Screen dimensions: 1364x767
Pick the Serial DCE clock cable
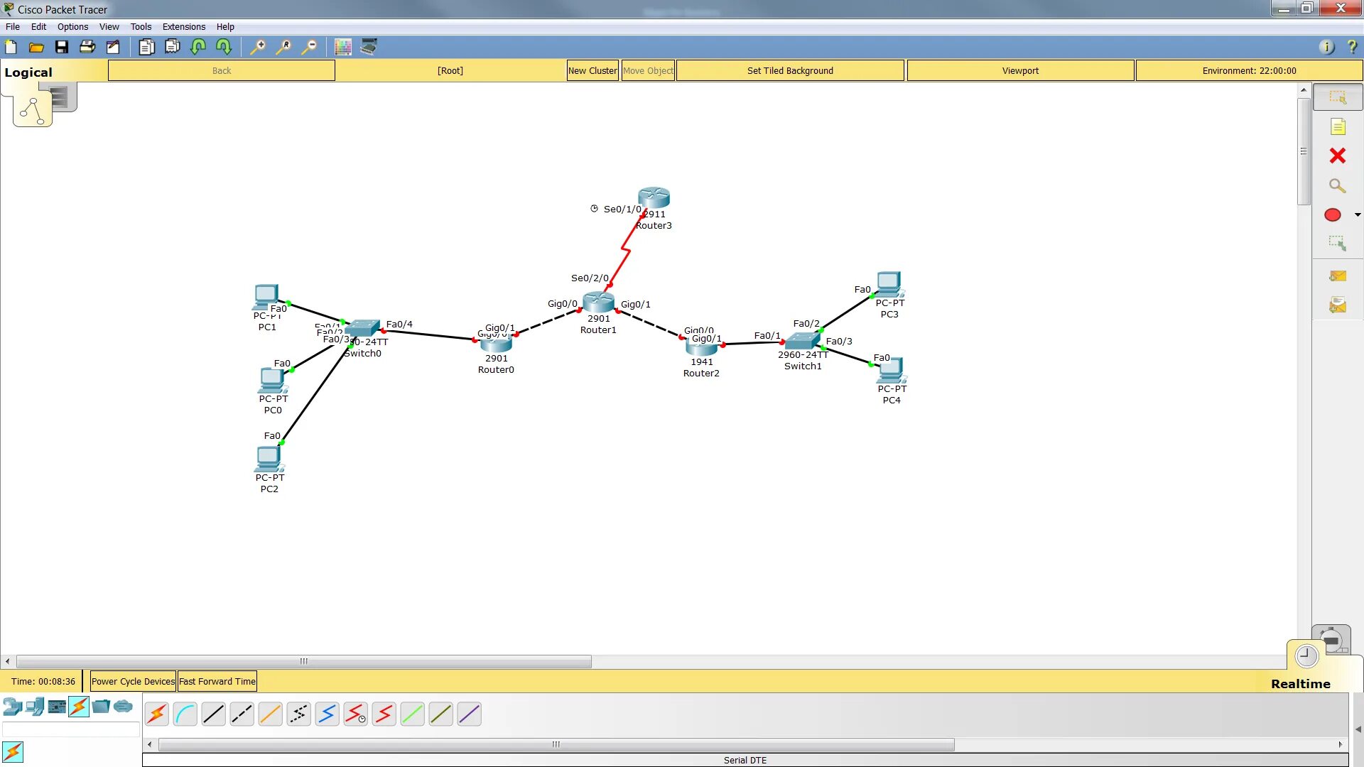pyautogui.click(x=355, y=714)
